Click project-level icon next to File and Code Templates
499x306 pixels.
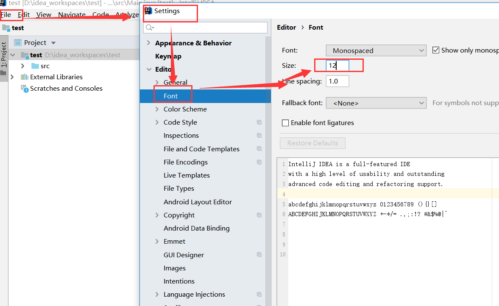pos(259,149)
